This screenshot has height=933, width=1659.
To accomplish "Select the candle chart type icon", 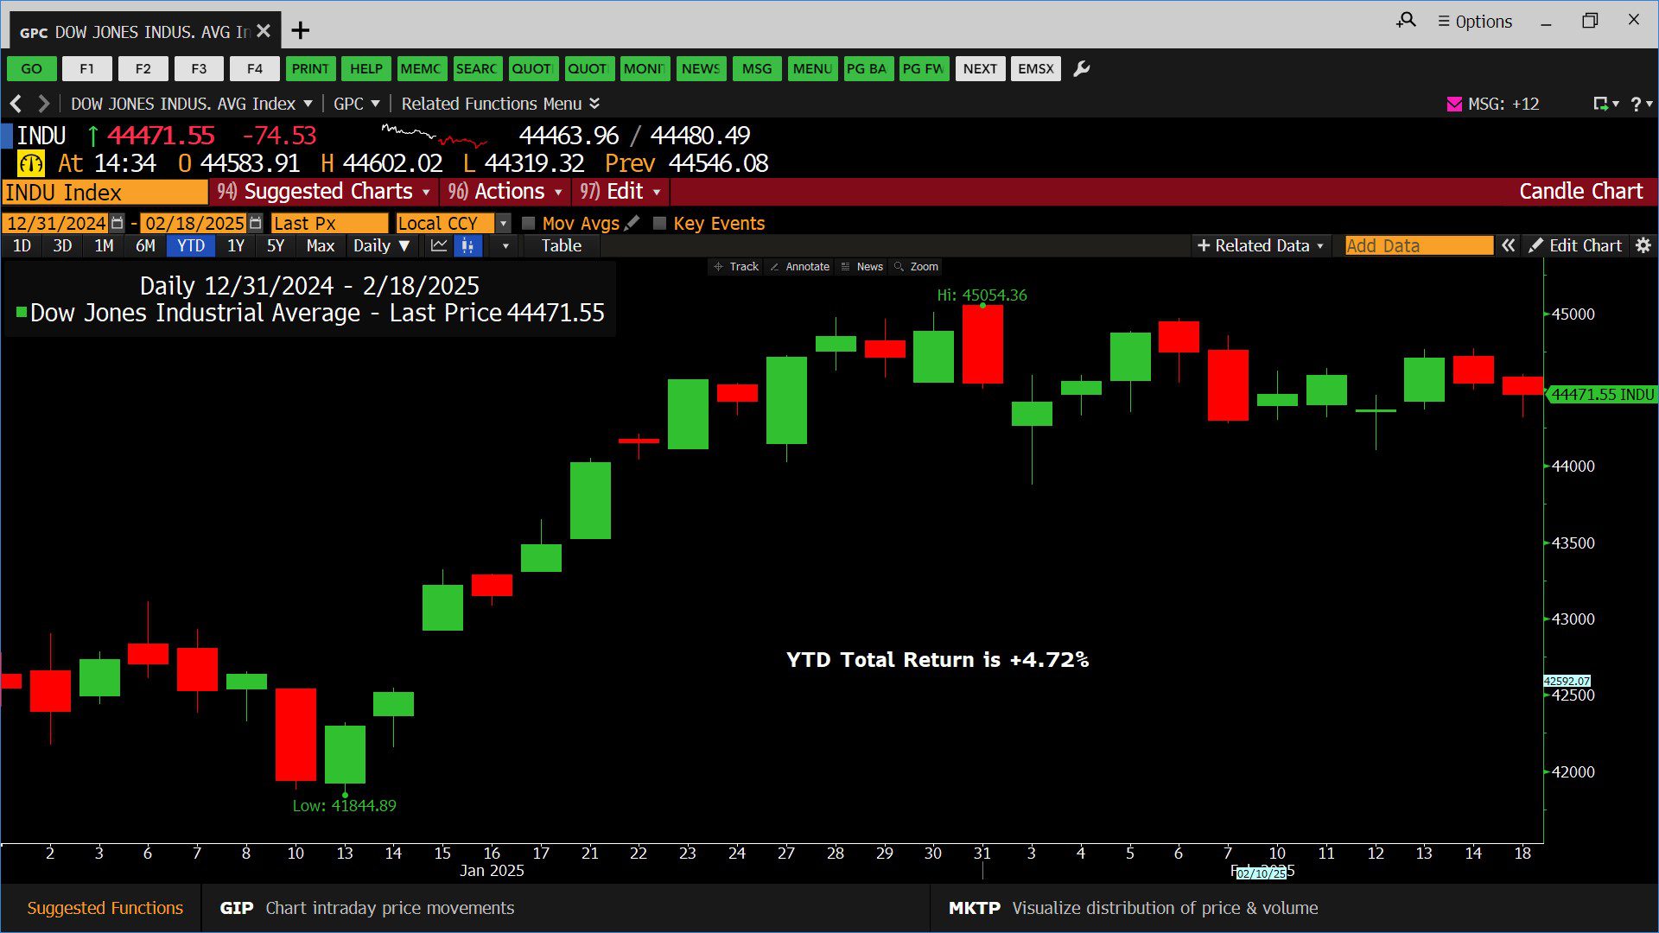I will pyautogui.click(x=467, y=246).
